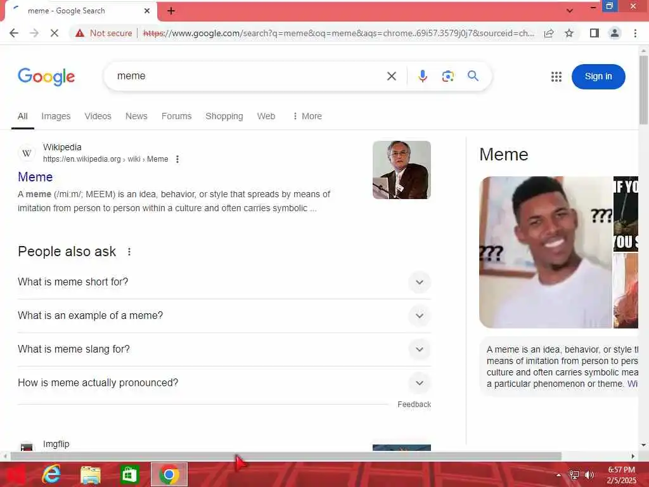This screenshot has width=649, height=487.
Task: Open tab search chevron in title bar
Action: (x=570, y=11)
